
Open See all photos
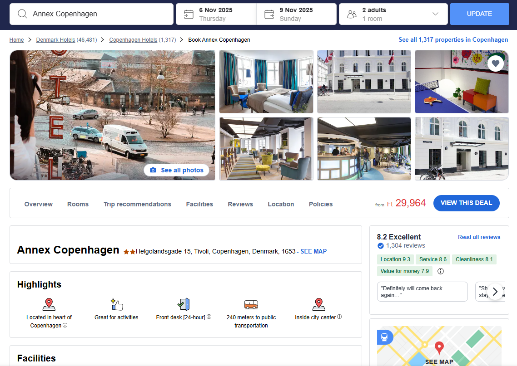[x=176, y=170]
